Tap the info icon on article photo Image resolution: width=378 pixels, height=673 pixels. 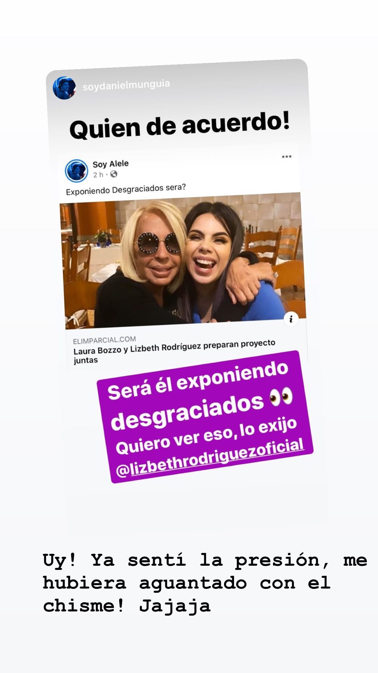(291, 319)
